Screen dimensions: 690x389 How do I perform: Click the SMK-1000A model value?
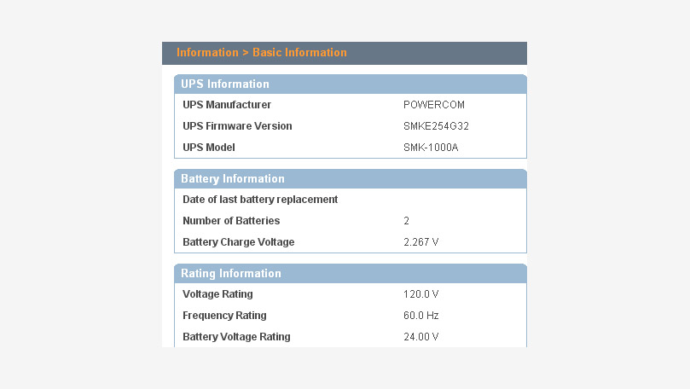coord(431,148)
